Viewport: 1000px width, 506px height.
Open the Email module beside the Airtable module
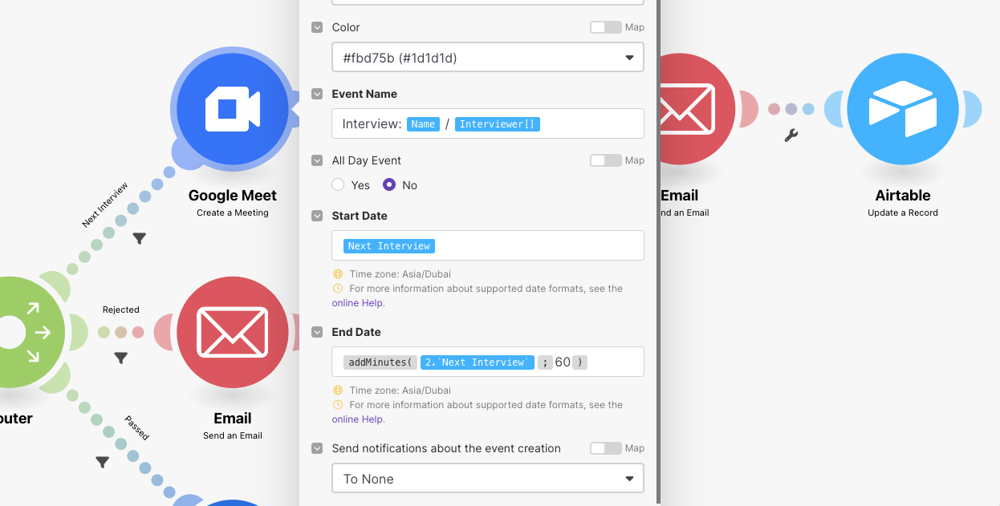697,108
